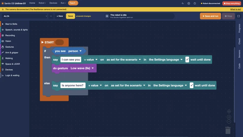Open the Teach menu

tap(73, 3)
